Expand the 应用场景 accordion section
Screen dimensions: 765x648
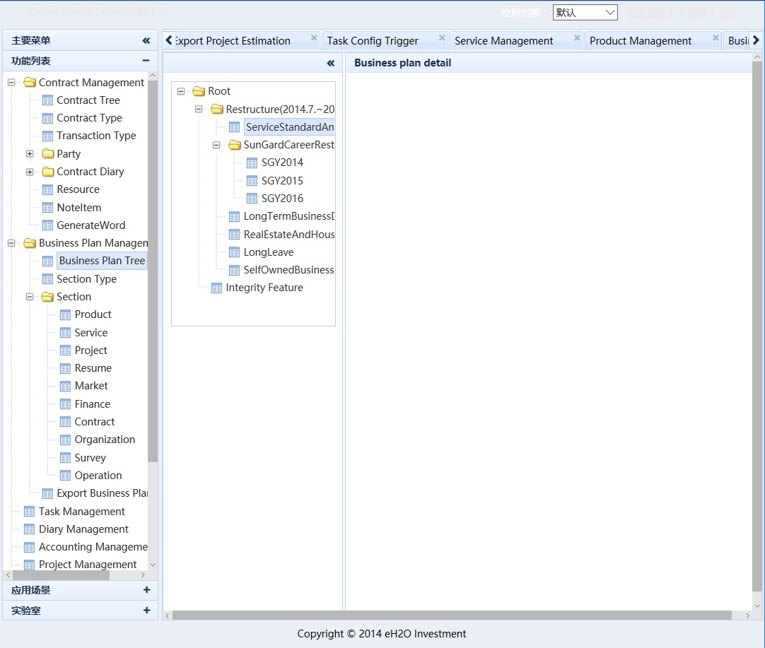146,590
